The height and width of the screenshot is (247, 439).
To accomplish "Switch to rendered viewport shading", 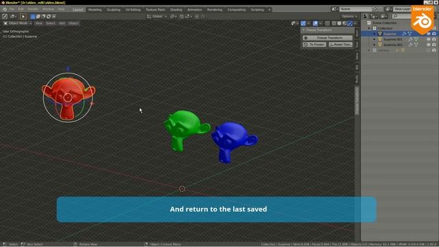I will (x=350, y=23).
